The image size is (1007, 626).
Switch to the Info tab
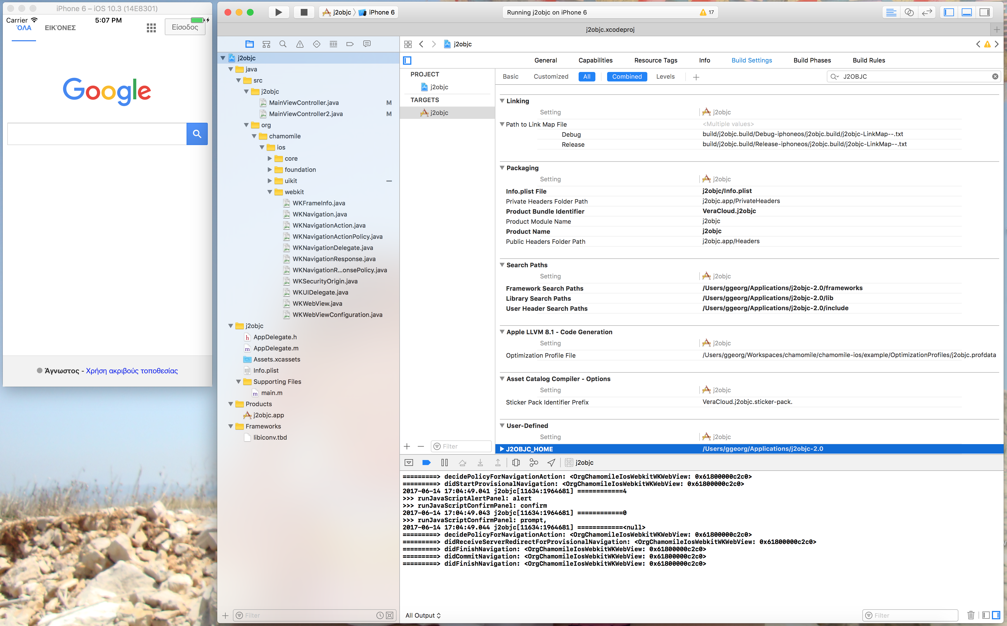pyautogui.click(x=705, y=61)
